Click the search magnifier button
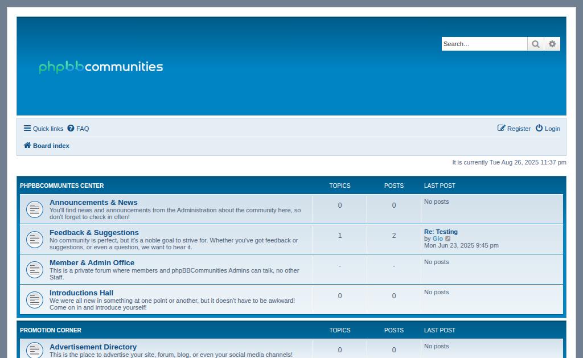 pos(535,44)
